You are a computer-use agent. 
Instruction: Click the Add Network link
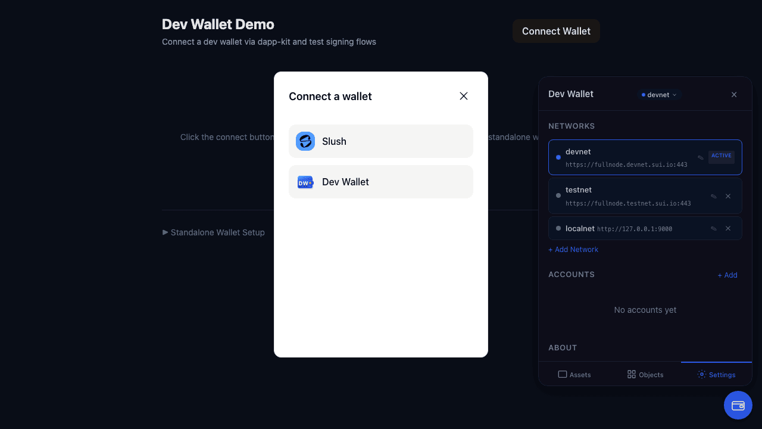pos(573,249)
